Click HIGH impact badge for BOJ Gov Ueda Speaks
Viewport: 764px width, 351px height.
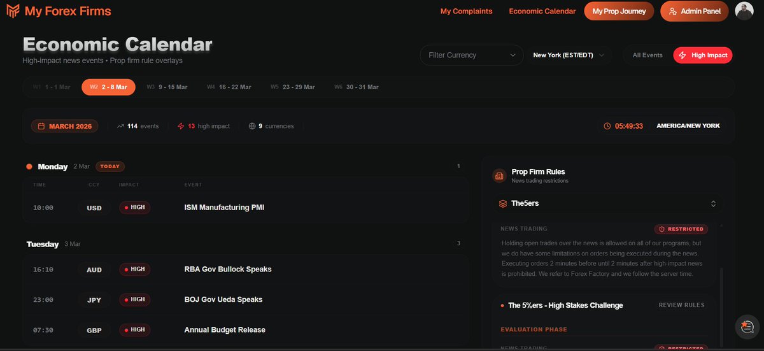tap(134, 299)
